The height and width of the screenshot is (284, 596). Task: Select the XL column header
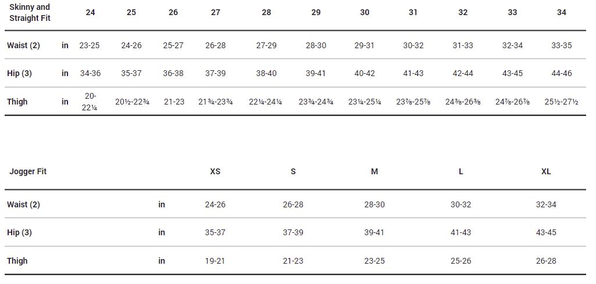(x=546, y=172)
